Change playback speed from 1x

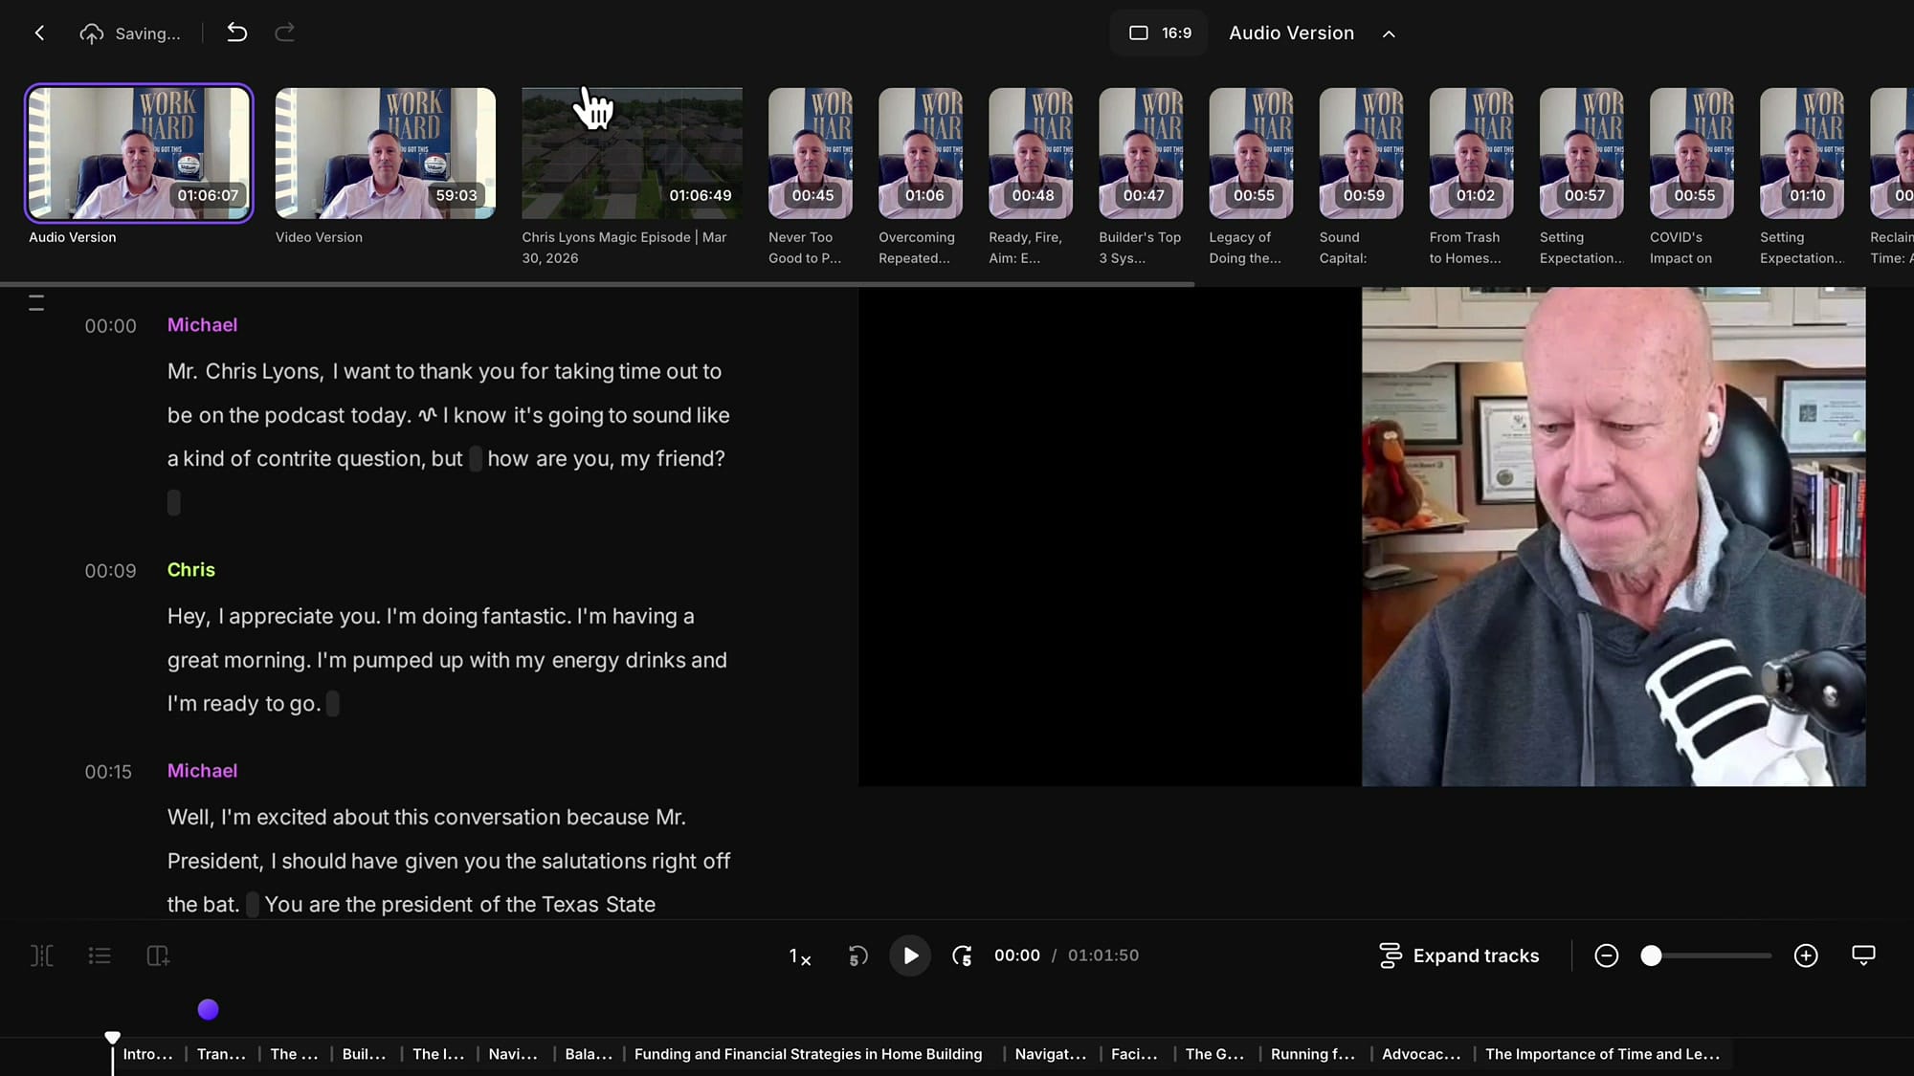[x=799, y=955]
